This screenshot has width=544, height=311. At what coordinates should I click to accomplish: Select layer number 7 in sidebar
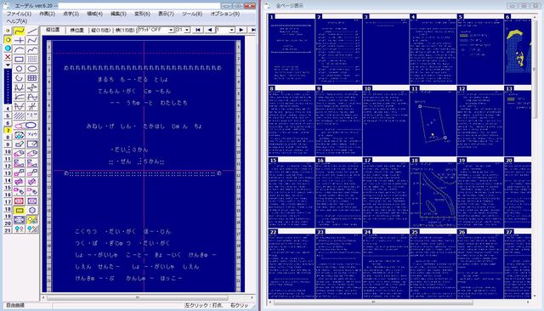8,130
